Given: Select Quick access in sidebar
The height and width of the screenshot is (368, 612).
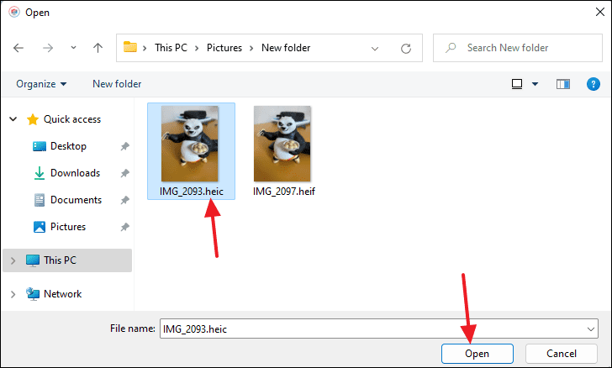Looking at the screenshot, I should click(x=71, y=119).
